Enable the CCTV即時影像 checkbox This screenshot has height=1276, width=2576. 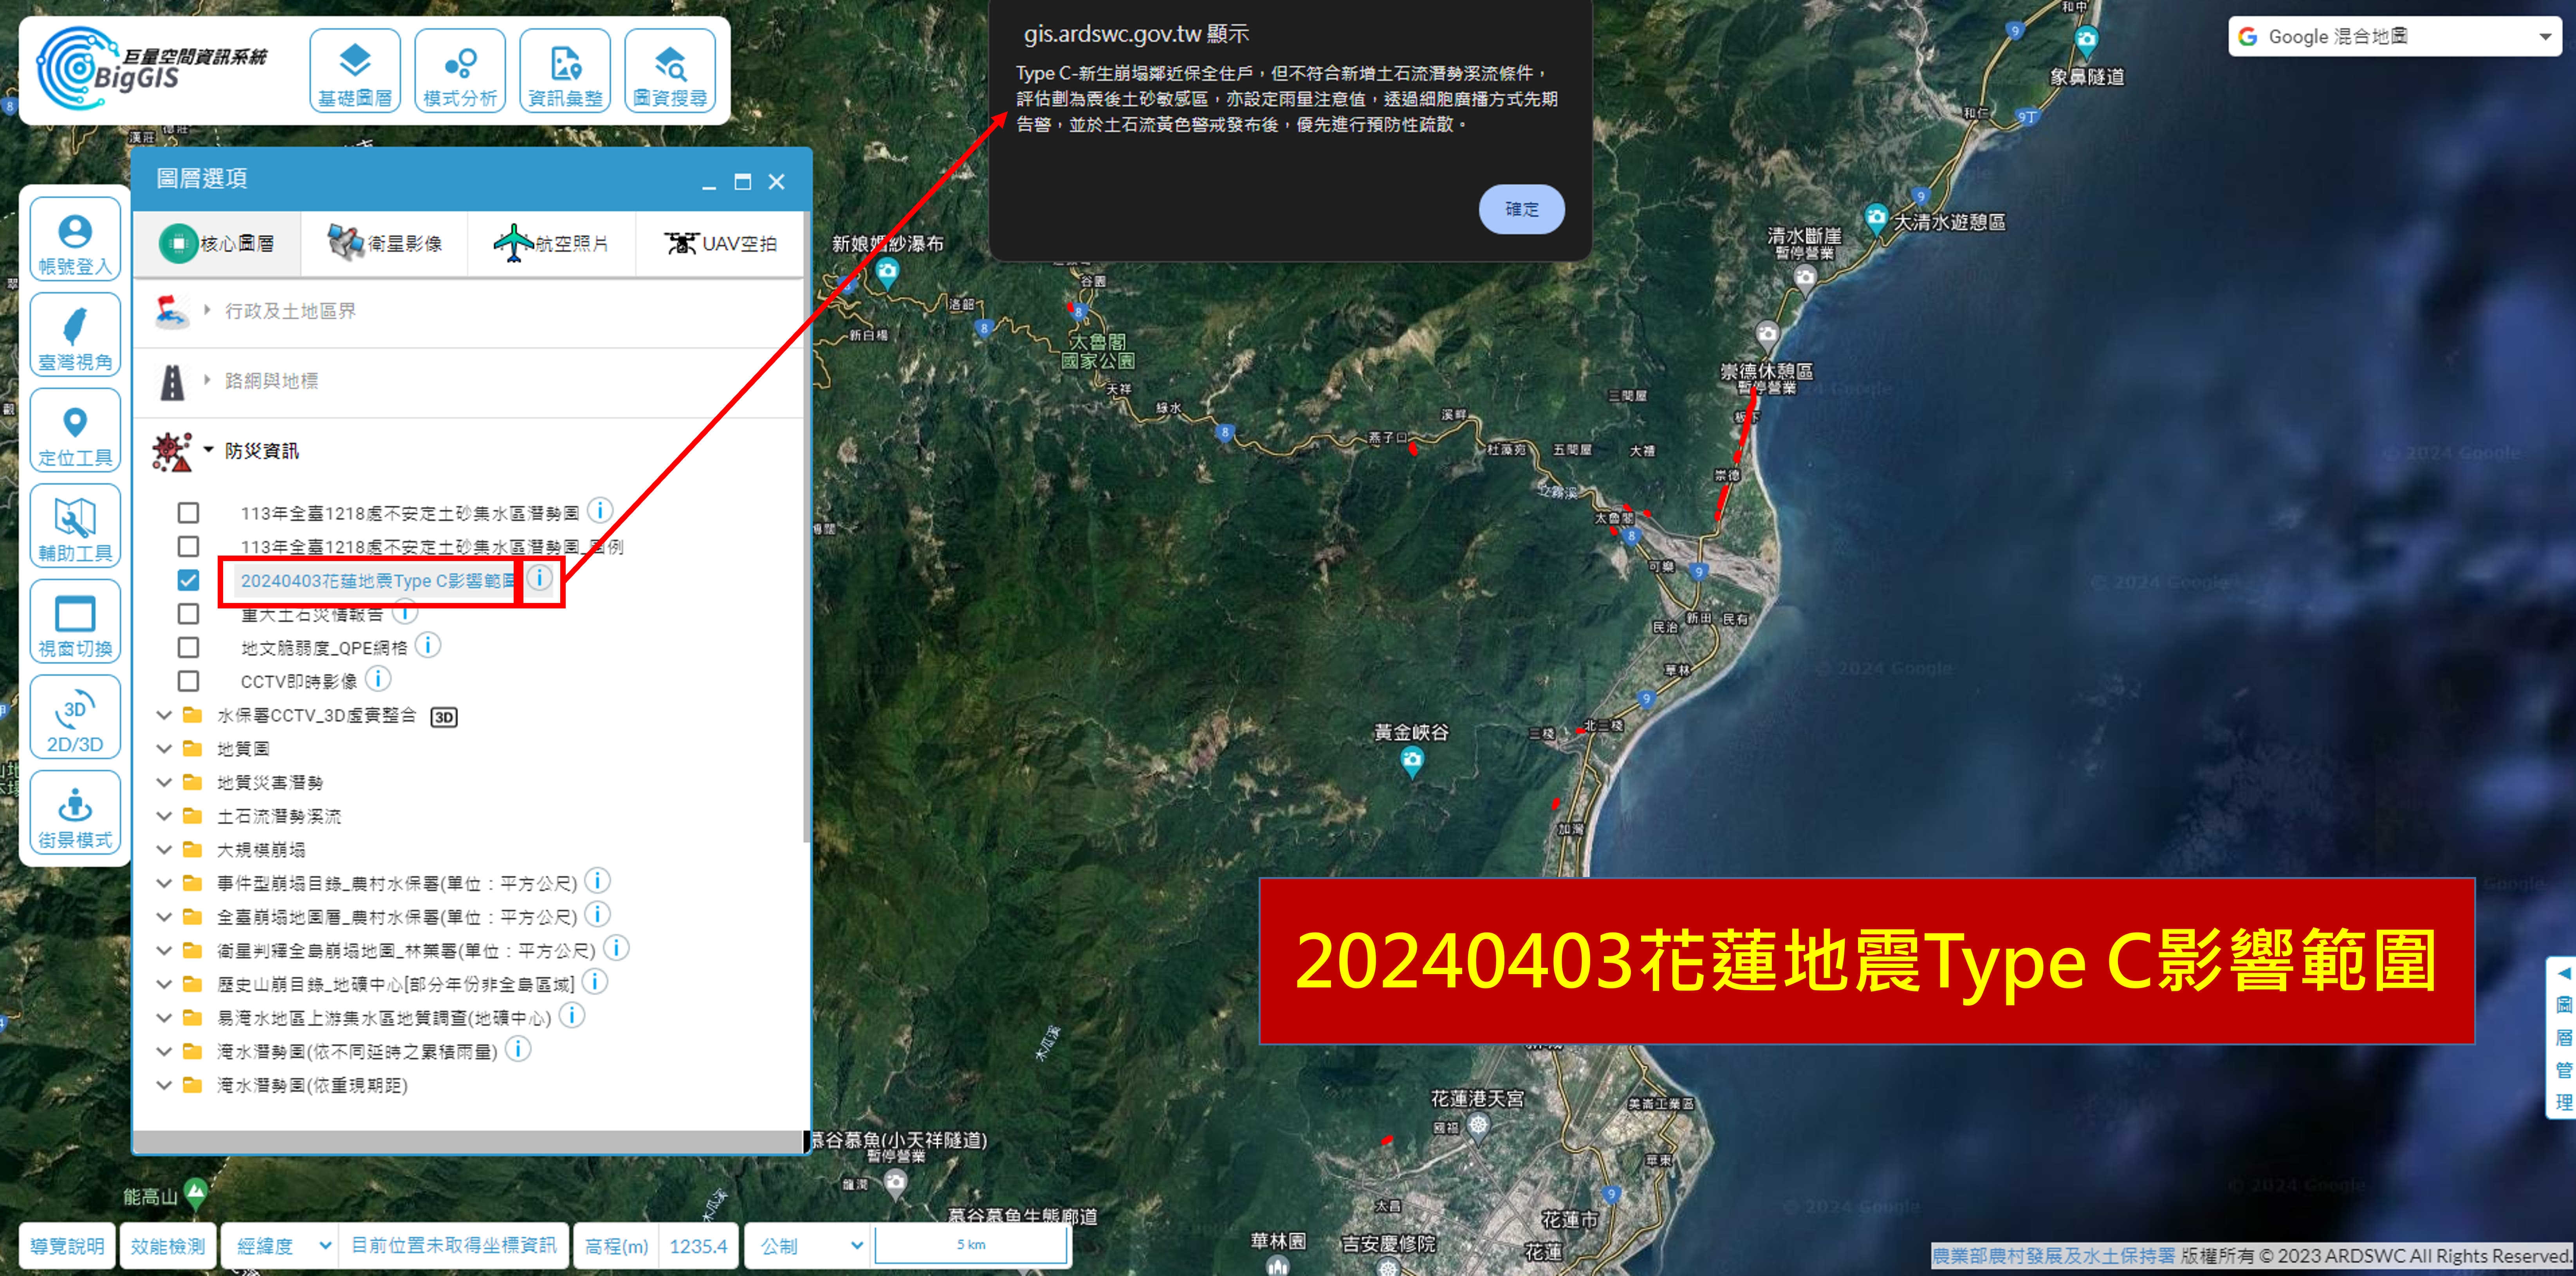pyautogui.click(x=188, y=681)
